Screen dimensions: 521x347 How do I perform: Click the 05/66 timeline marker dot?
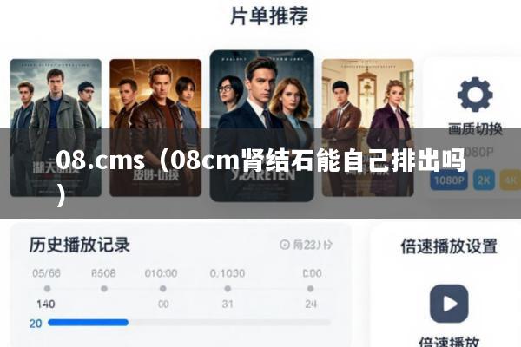47,289
